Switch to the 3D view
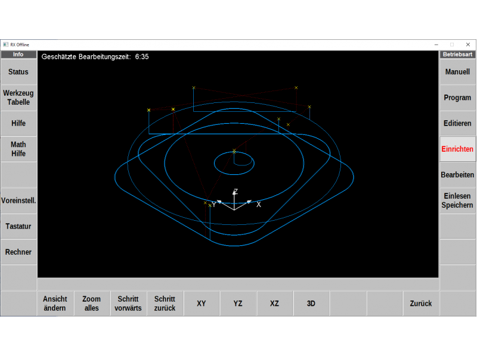 [x=311, y=303]
